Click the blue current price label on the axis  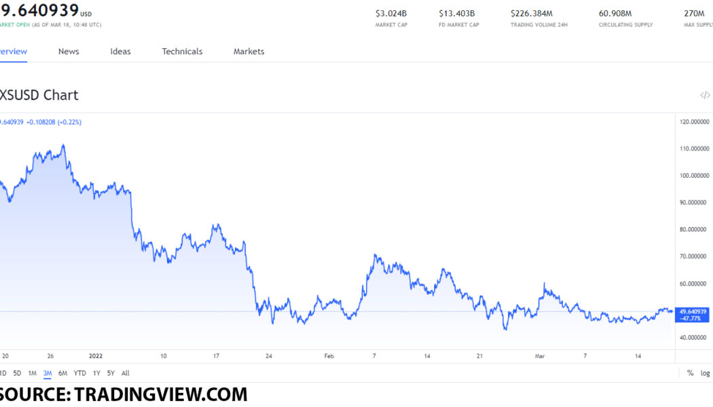click(693, 315)
